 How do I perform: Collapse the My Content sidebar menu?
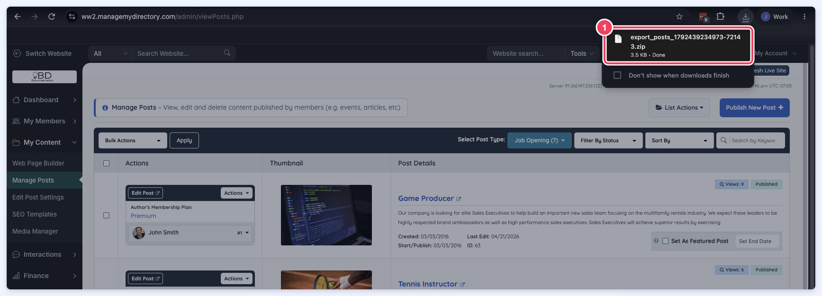point(45,142)
